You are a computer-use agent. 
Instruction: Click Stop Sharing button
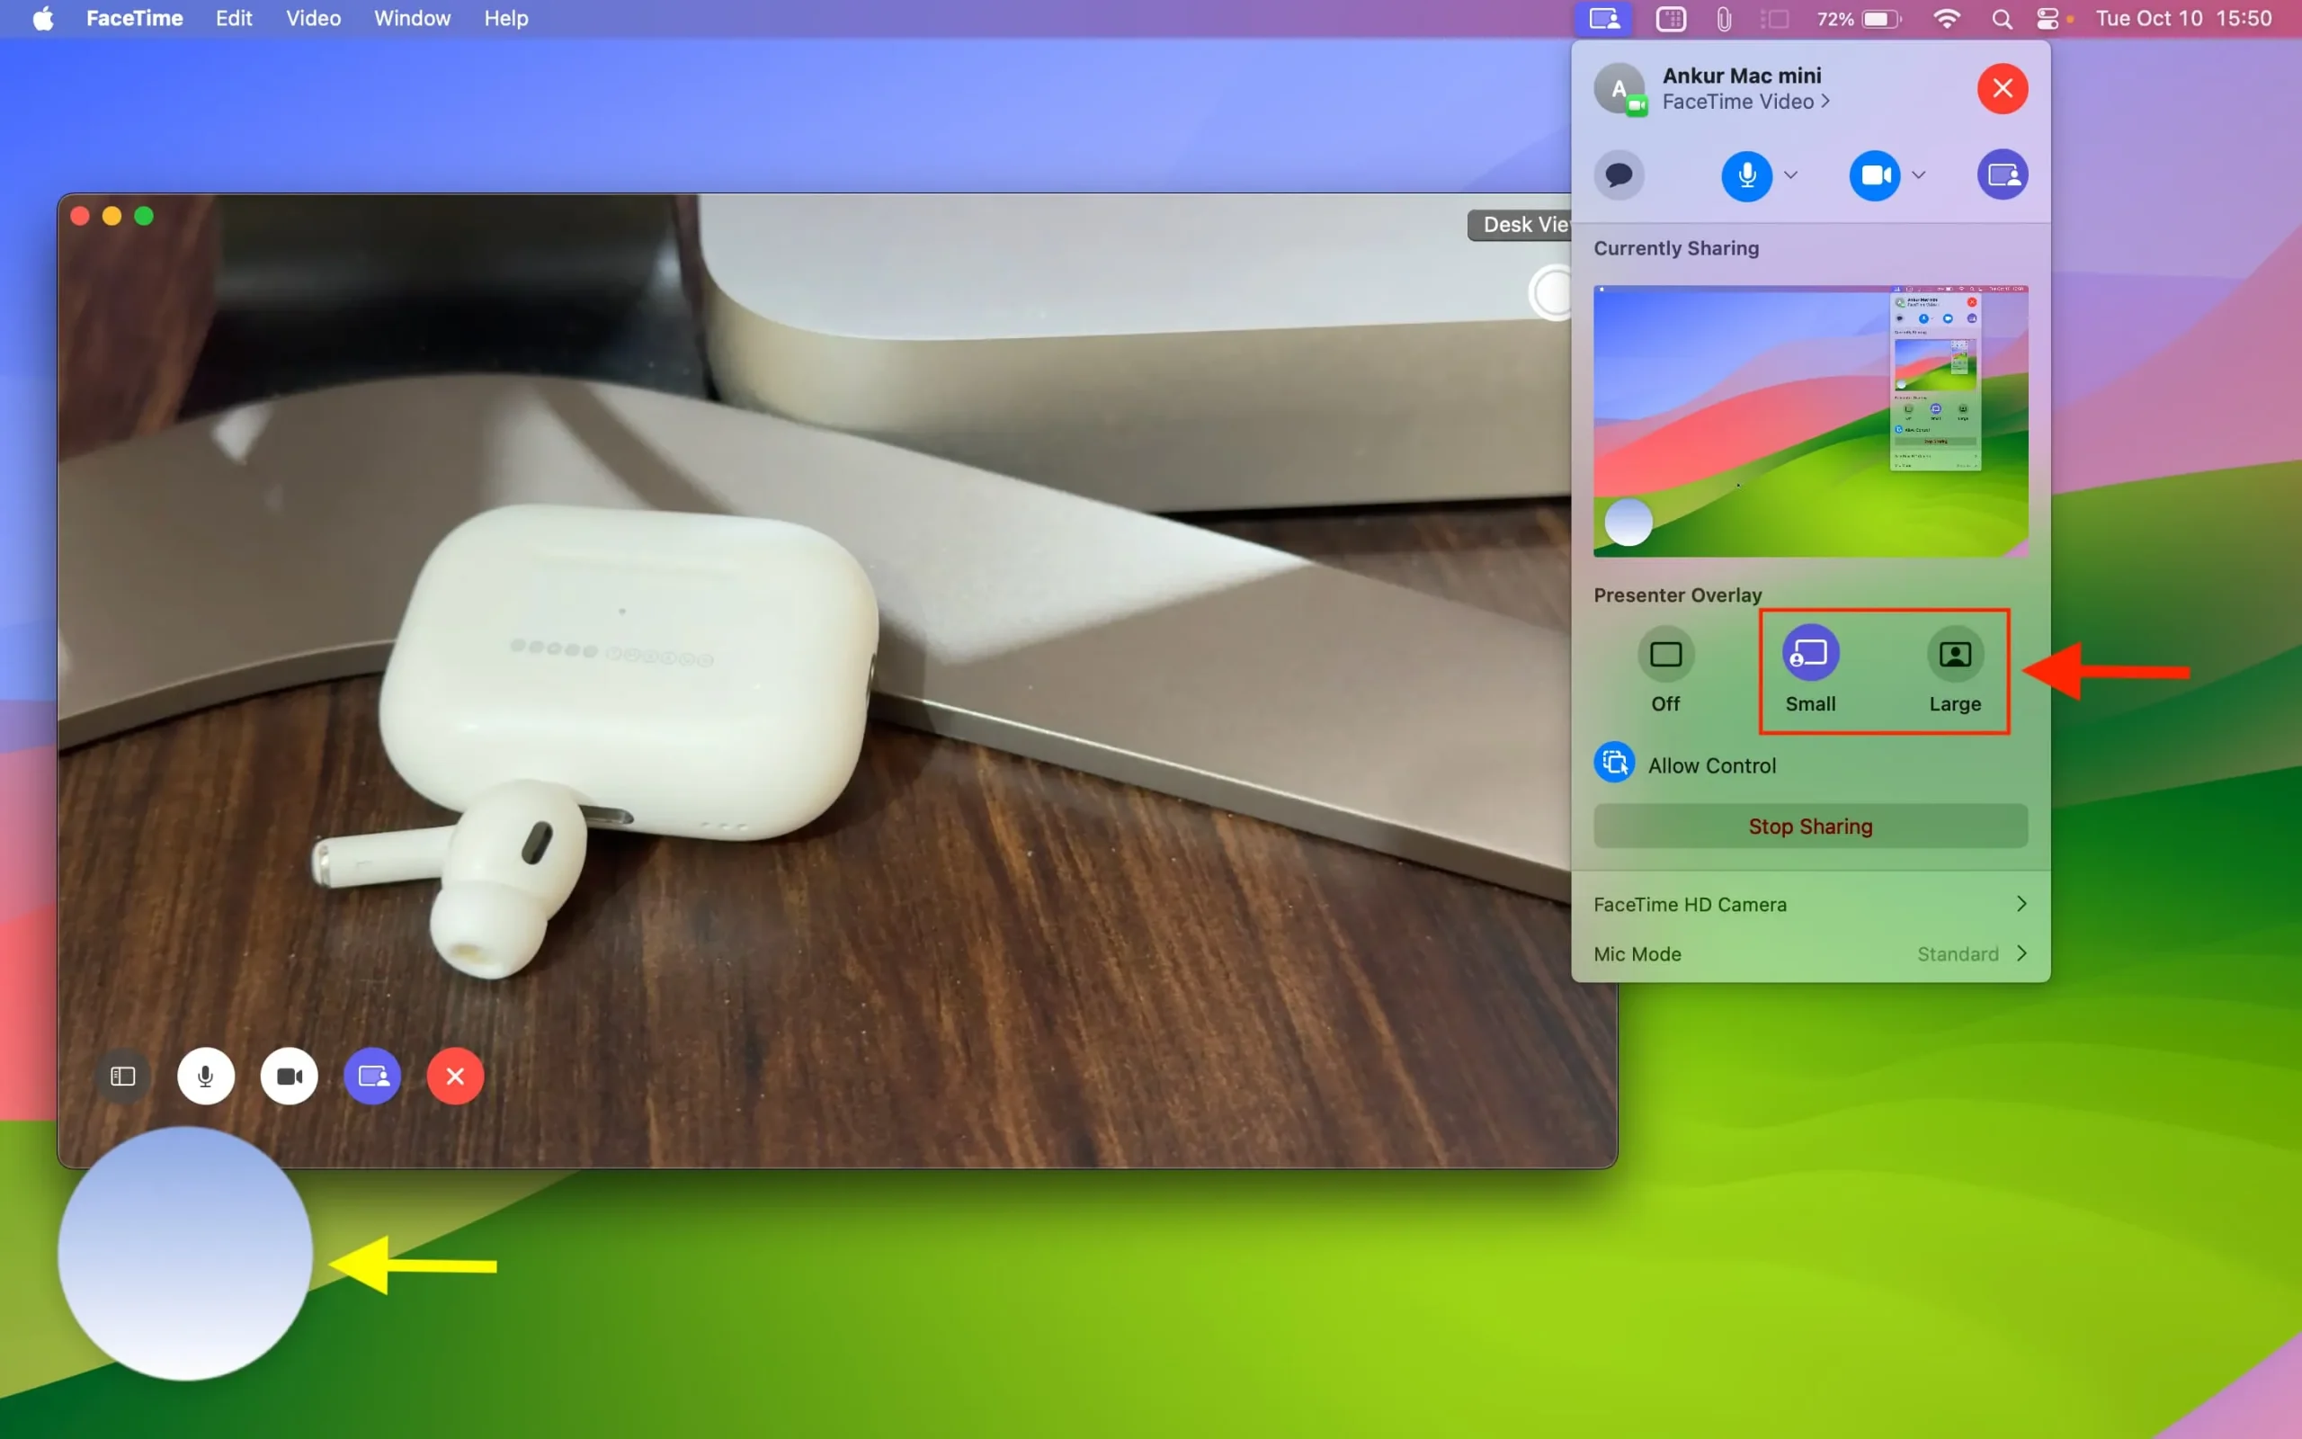pyautogui.click(x=1810, y=826)
